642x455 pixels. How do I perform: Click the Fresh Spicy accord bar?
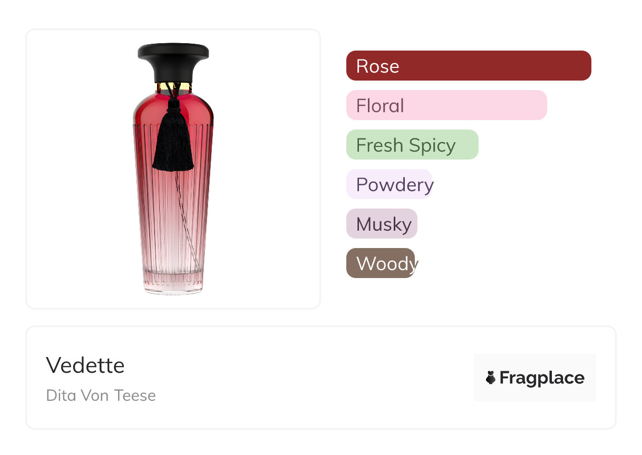coord(412,145)
